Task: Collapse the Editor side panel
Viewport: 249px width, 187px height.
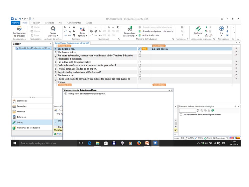Action: pyautogui.click(x=51, y=44)
